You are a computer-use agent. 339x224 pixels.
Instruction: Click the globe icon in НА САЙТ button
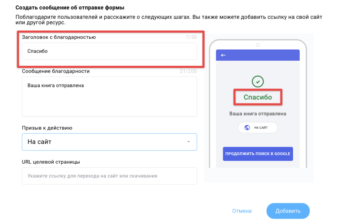[x=247, y=128]
